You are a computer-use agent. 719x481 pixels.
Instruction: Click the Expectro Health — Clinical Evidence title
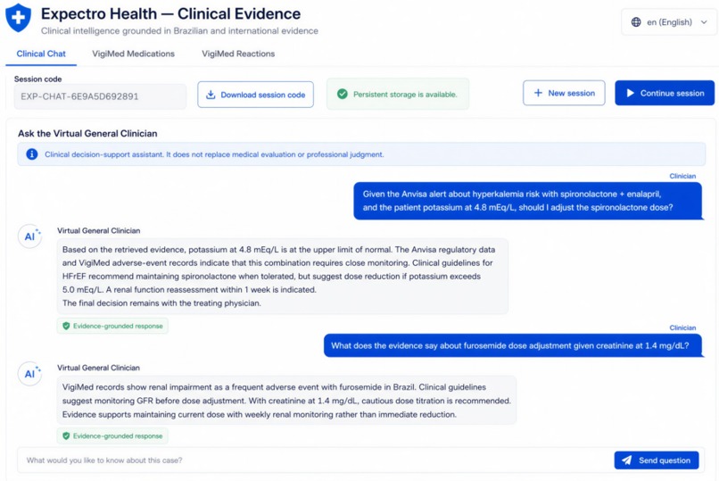click(x=170, y=13)
